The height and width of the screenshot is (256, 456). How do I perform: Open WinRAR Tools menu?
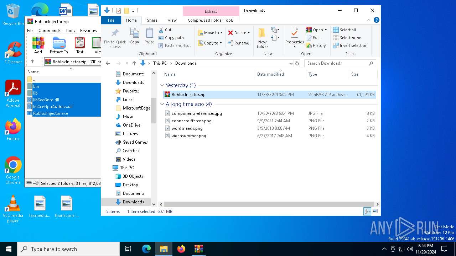point(70,31)
